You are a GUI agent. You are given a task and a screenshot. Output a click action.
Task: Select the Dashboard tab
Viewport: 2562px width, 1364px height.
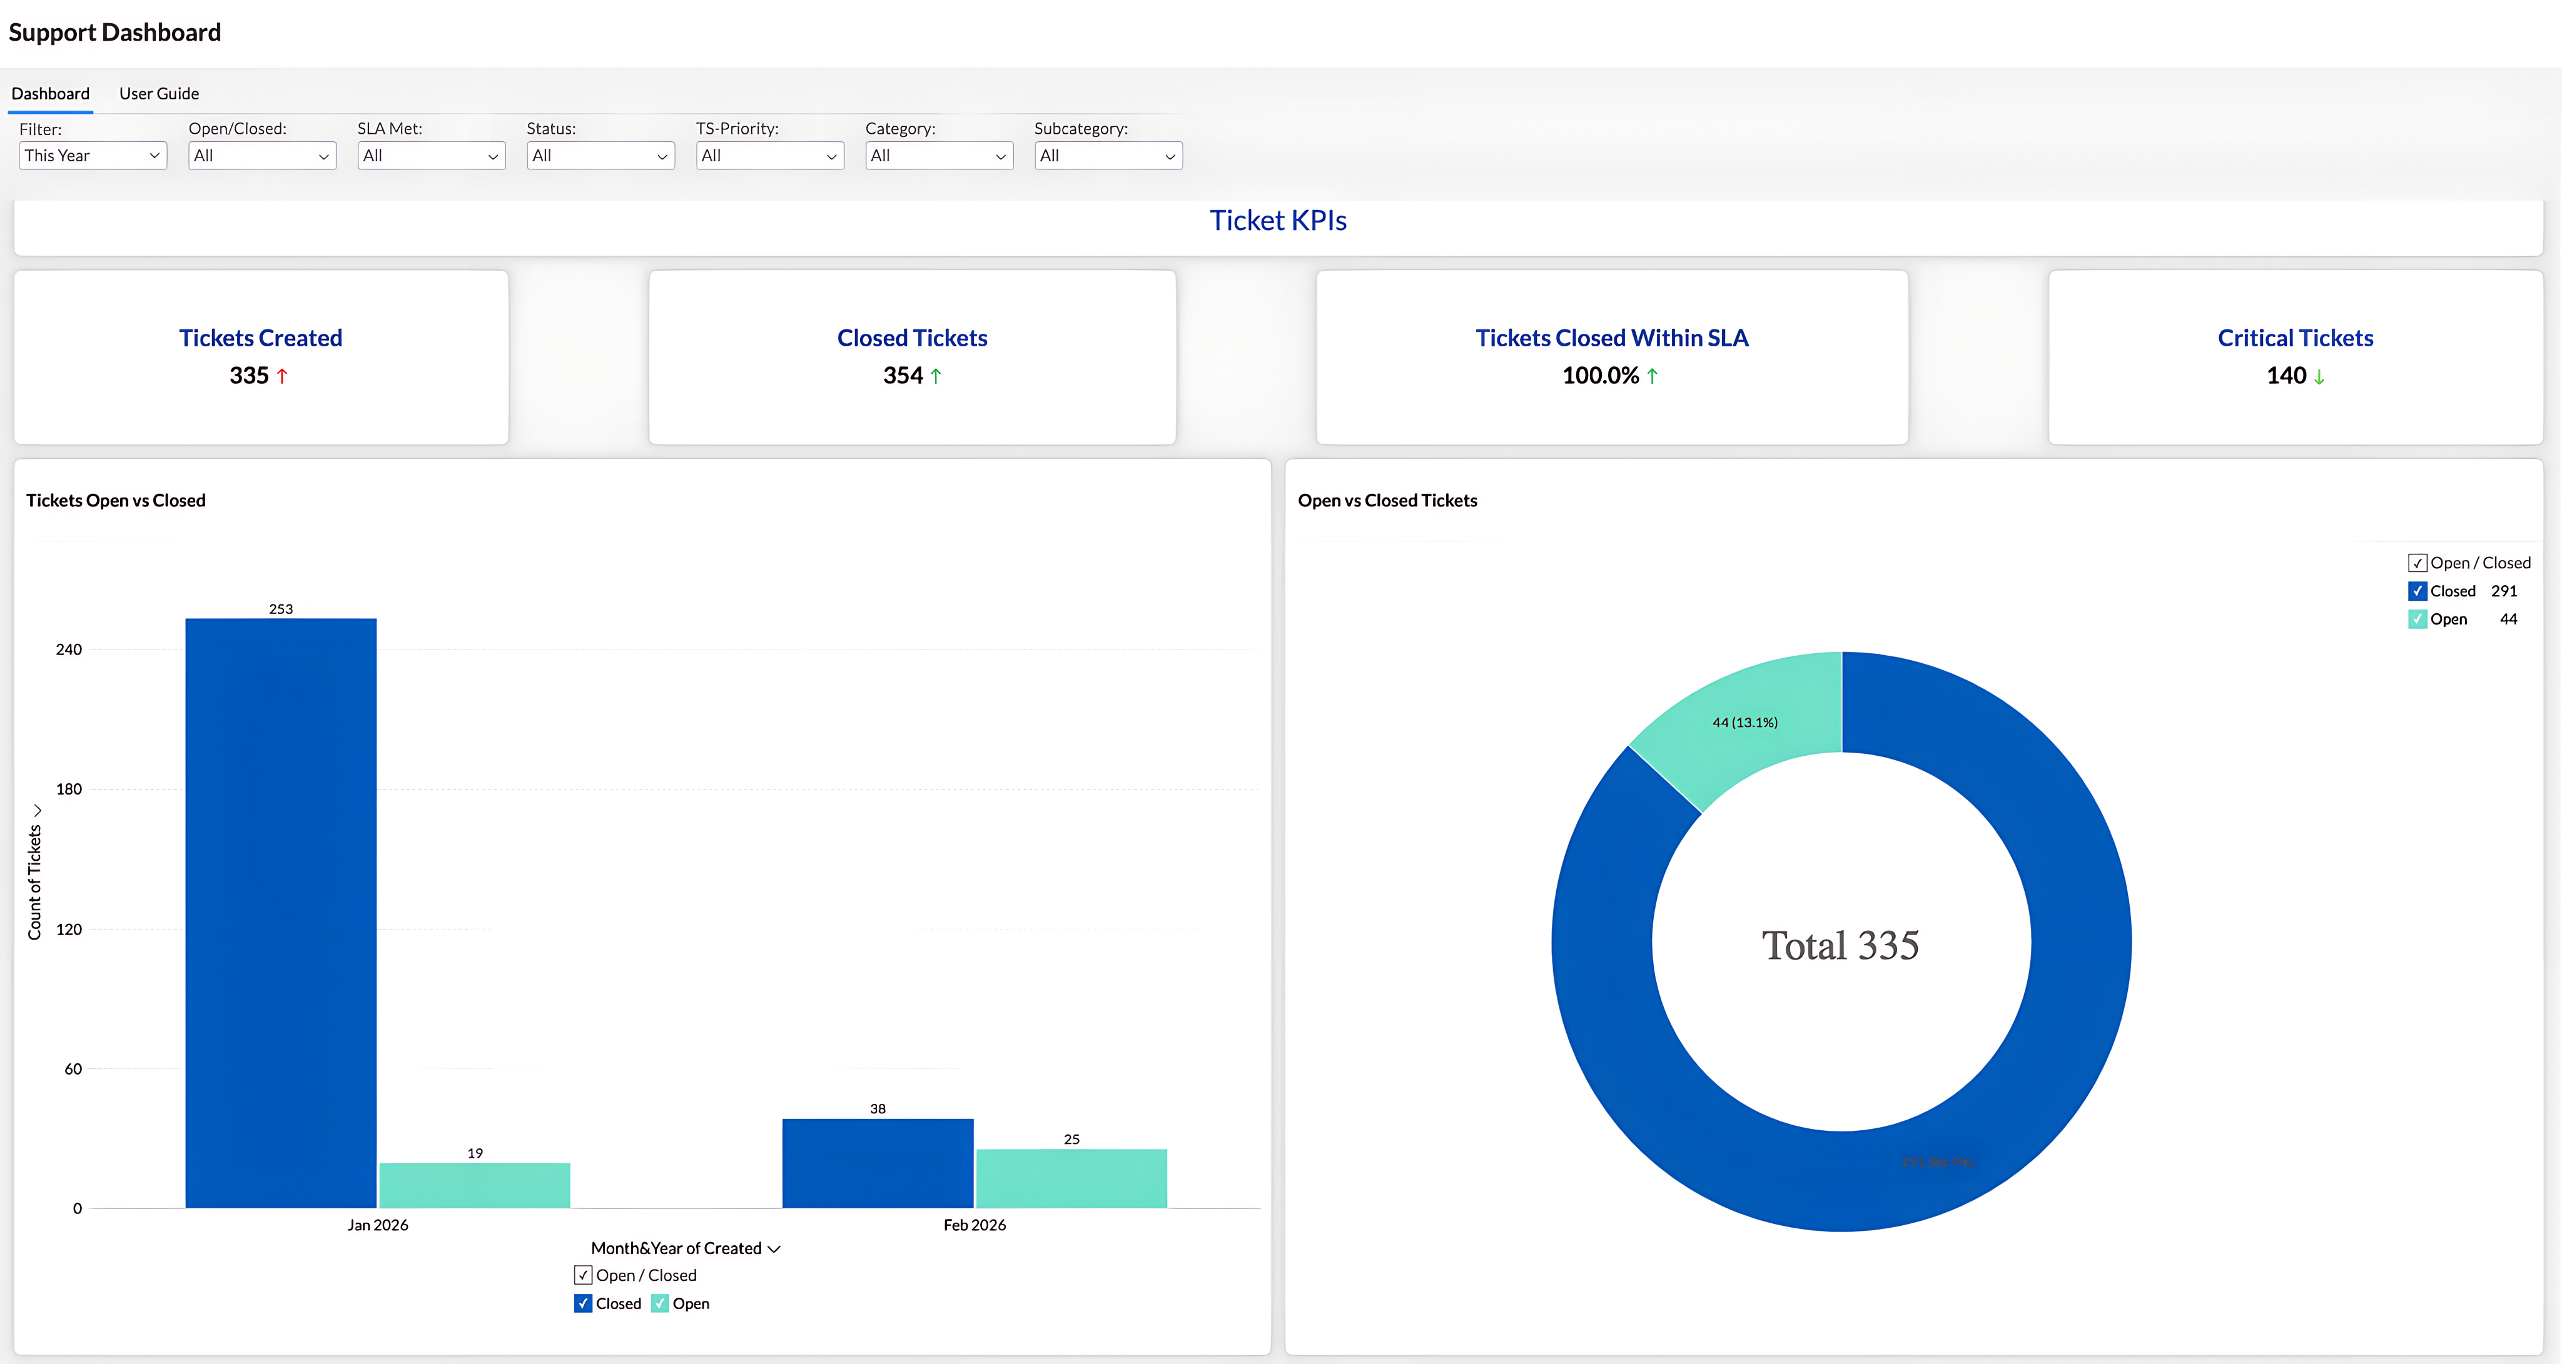tap(51, 93)
